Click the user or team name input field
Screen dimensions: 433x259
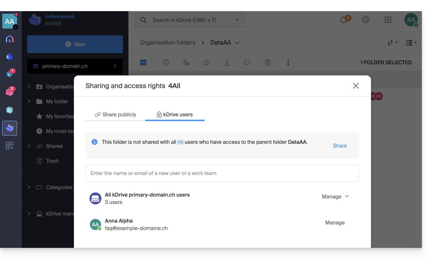(222, 173)
